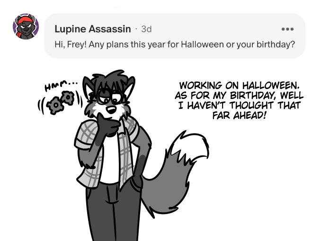
Task: Click the handwritten Hmm... text
Action: (61, 85)
